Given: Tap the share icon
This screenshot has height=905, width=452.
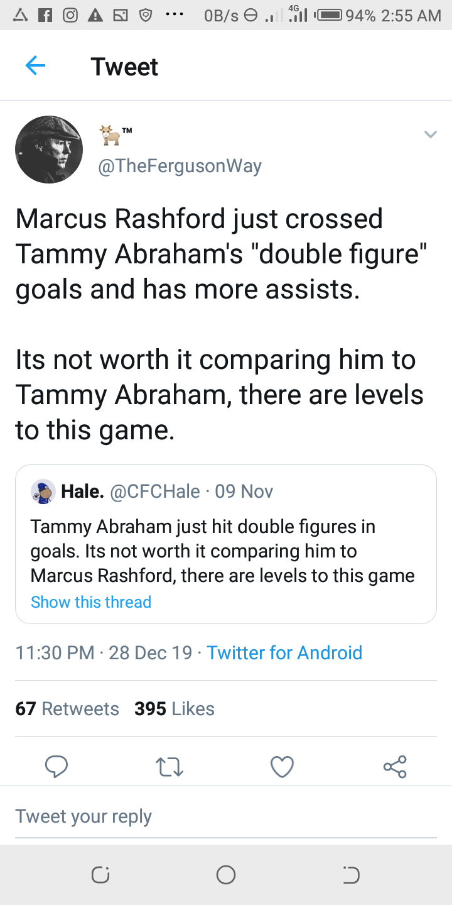Looking at the screenshot, I should click(x=395, y=767).
